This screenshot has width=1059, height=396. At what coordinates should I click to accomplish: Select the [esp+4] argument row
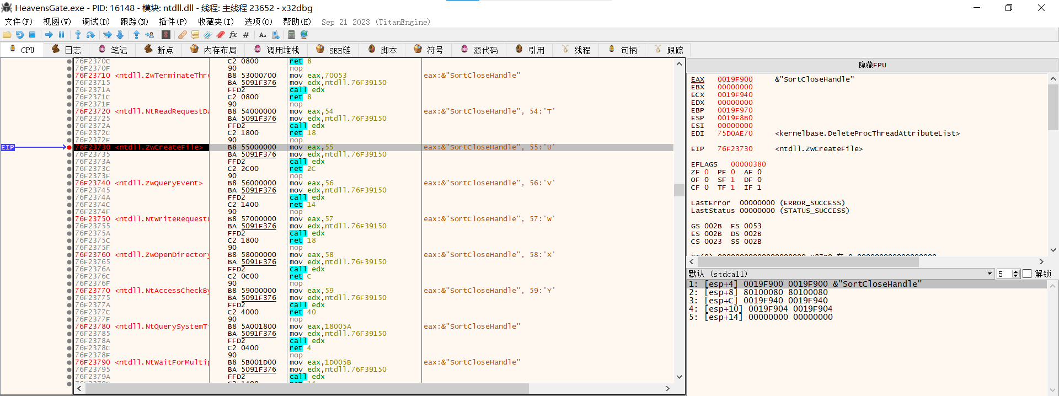click(867, 284)
